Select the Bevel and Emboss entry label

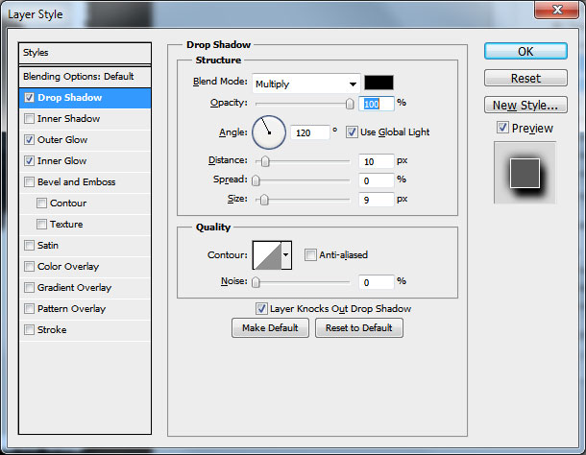[x=77, y=182]
